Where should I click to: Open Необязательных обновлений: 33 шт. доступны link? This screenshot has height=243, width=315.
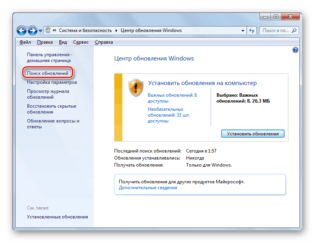tap(169, 115)
